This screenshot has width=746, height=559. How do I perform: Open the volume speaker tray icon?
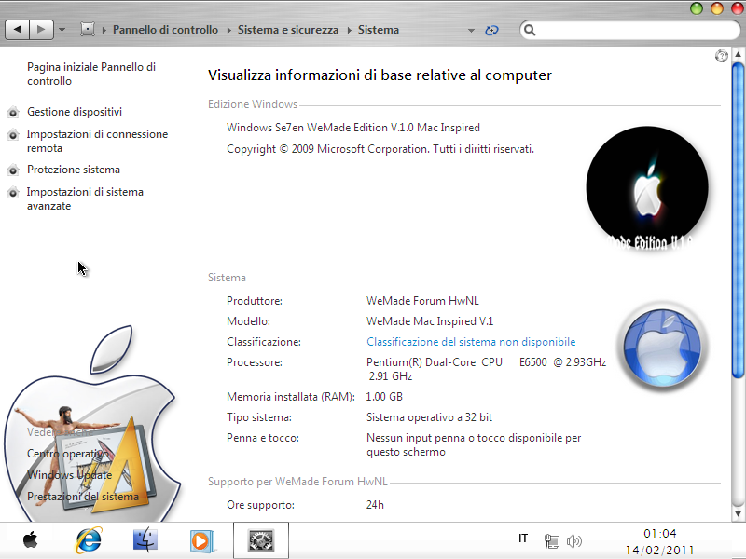[x=574, y=541]
